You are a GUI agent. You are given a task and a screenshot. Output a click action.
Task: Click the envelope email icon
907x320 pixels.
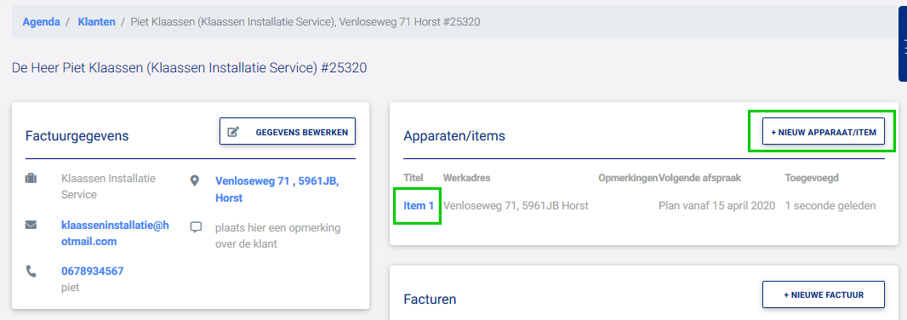point(31,225)
